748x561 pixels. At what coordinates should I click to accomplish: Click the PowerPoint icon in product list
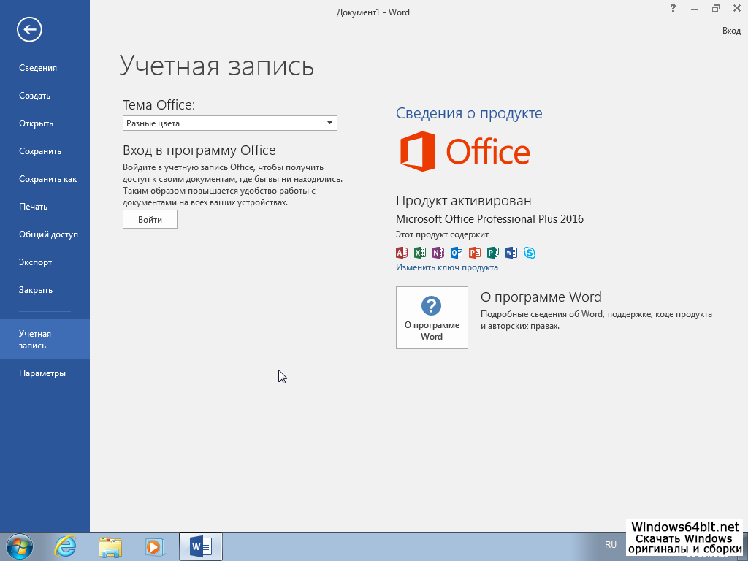click(x=474, y=253)
